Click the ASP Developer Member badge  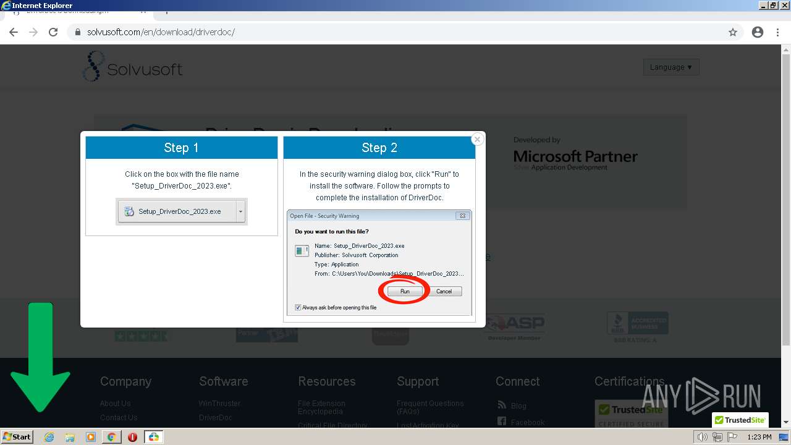514,328
